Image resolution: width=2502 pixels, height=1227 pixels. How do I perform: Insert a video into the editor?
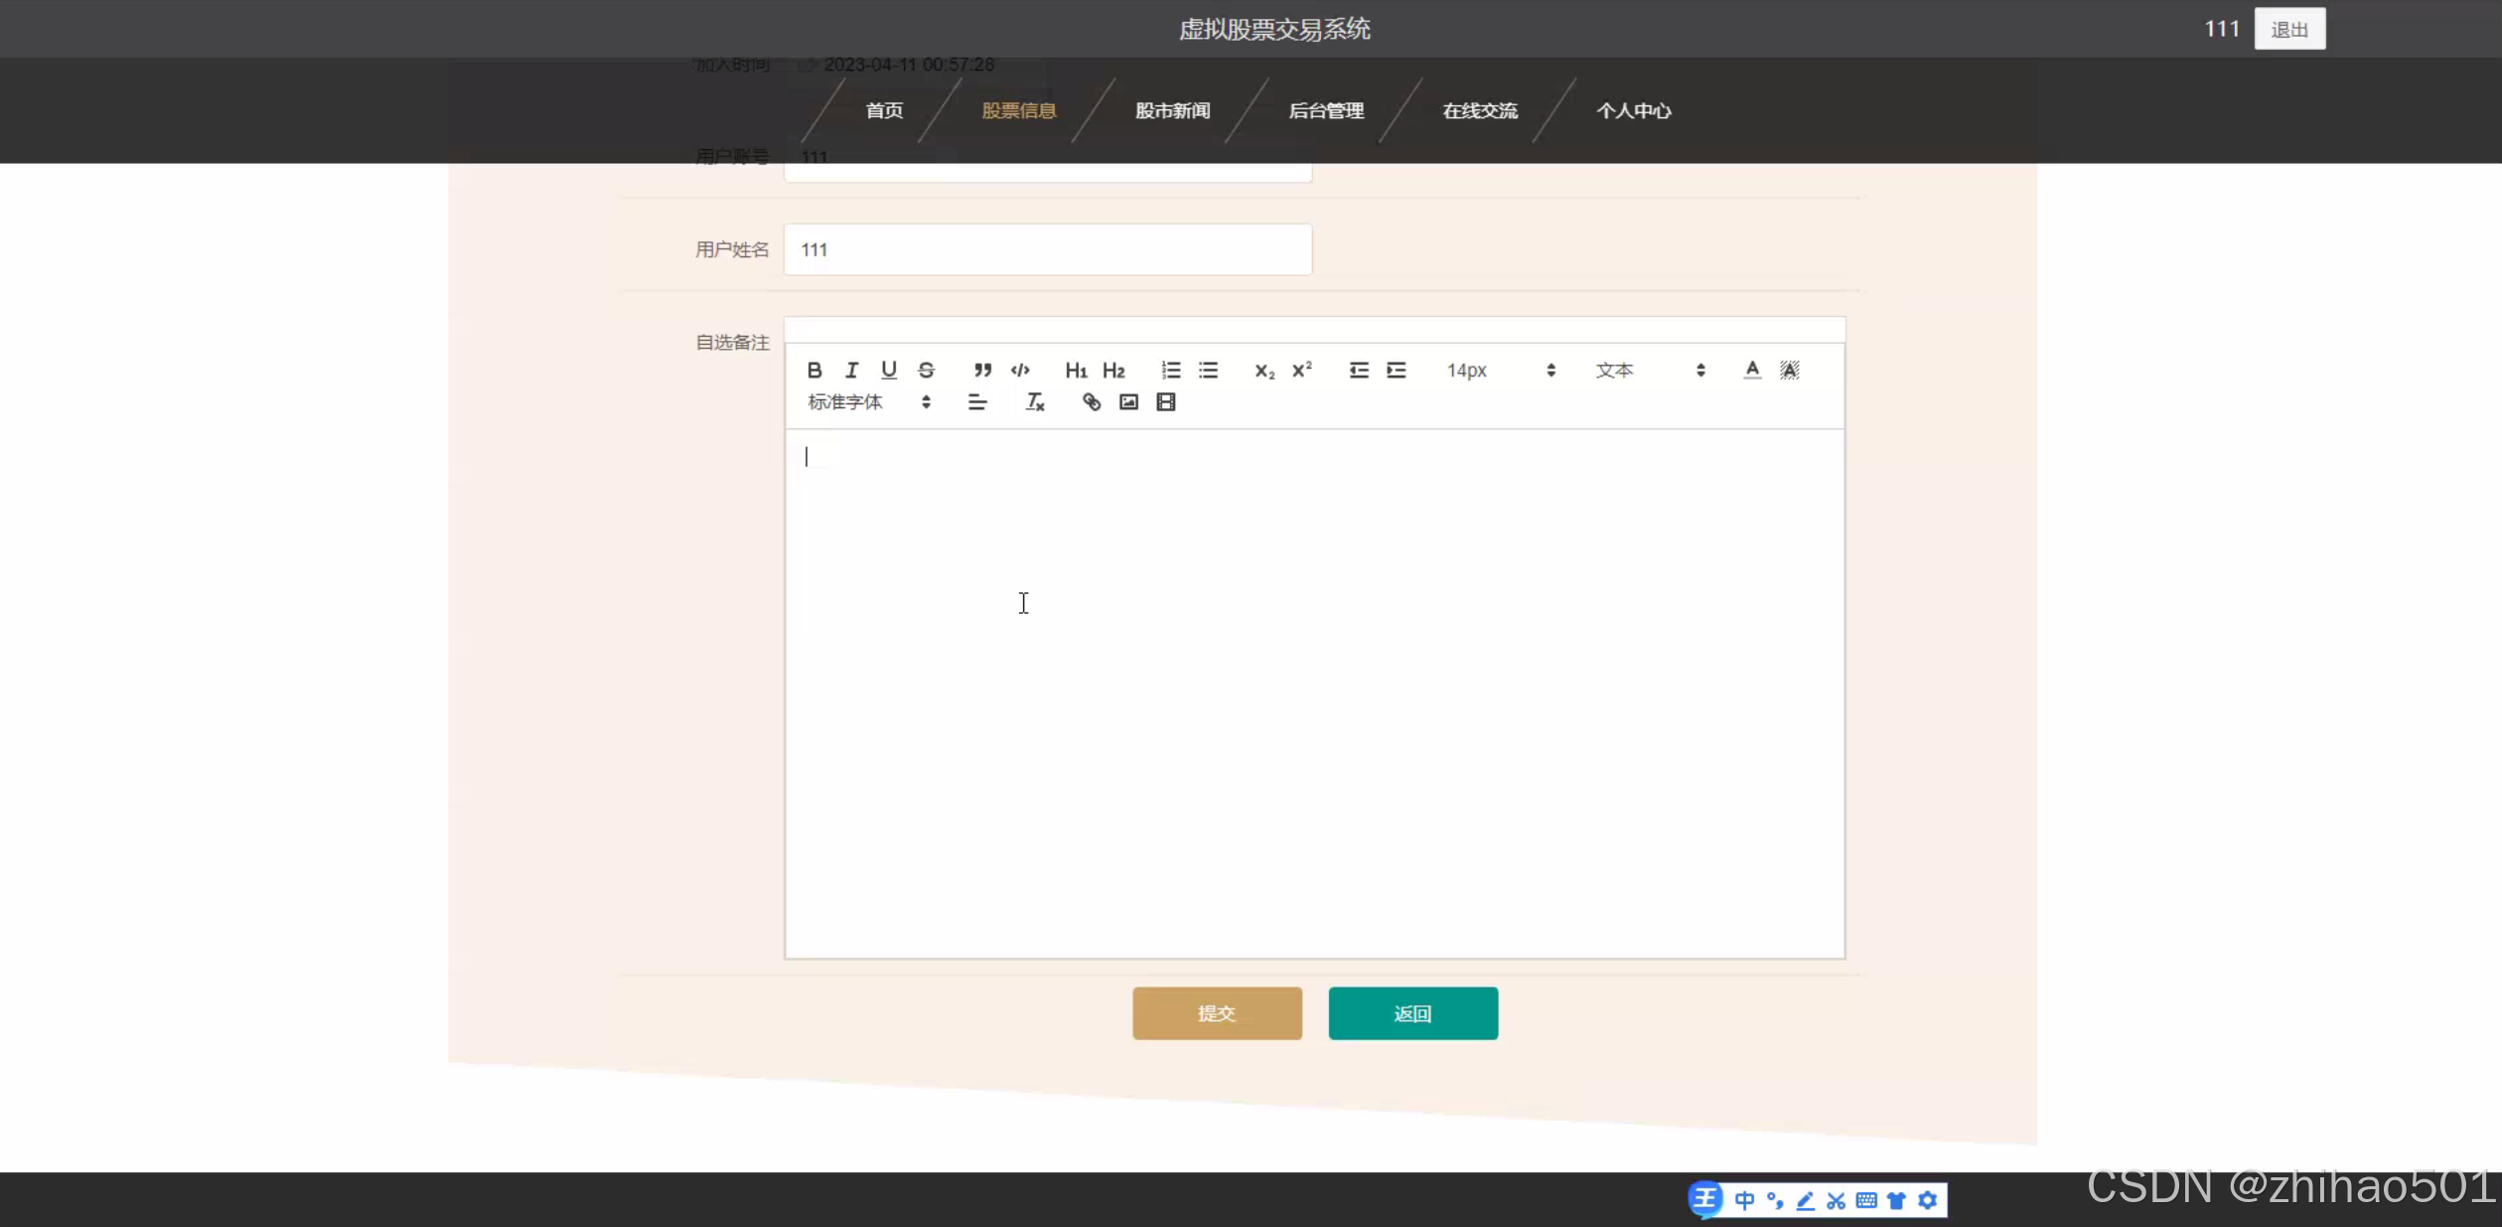point(1166,401)
